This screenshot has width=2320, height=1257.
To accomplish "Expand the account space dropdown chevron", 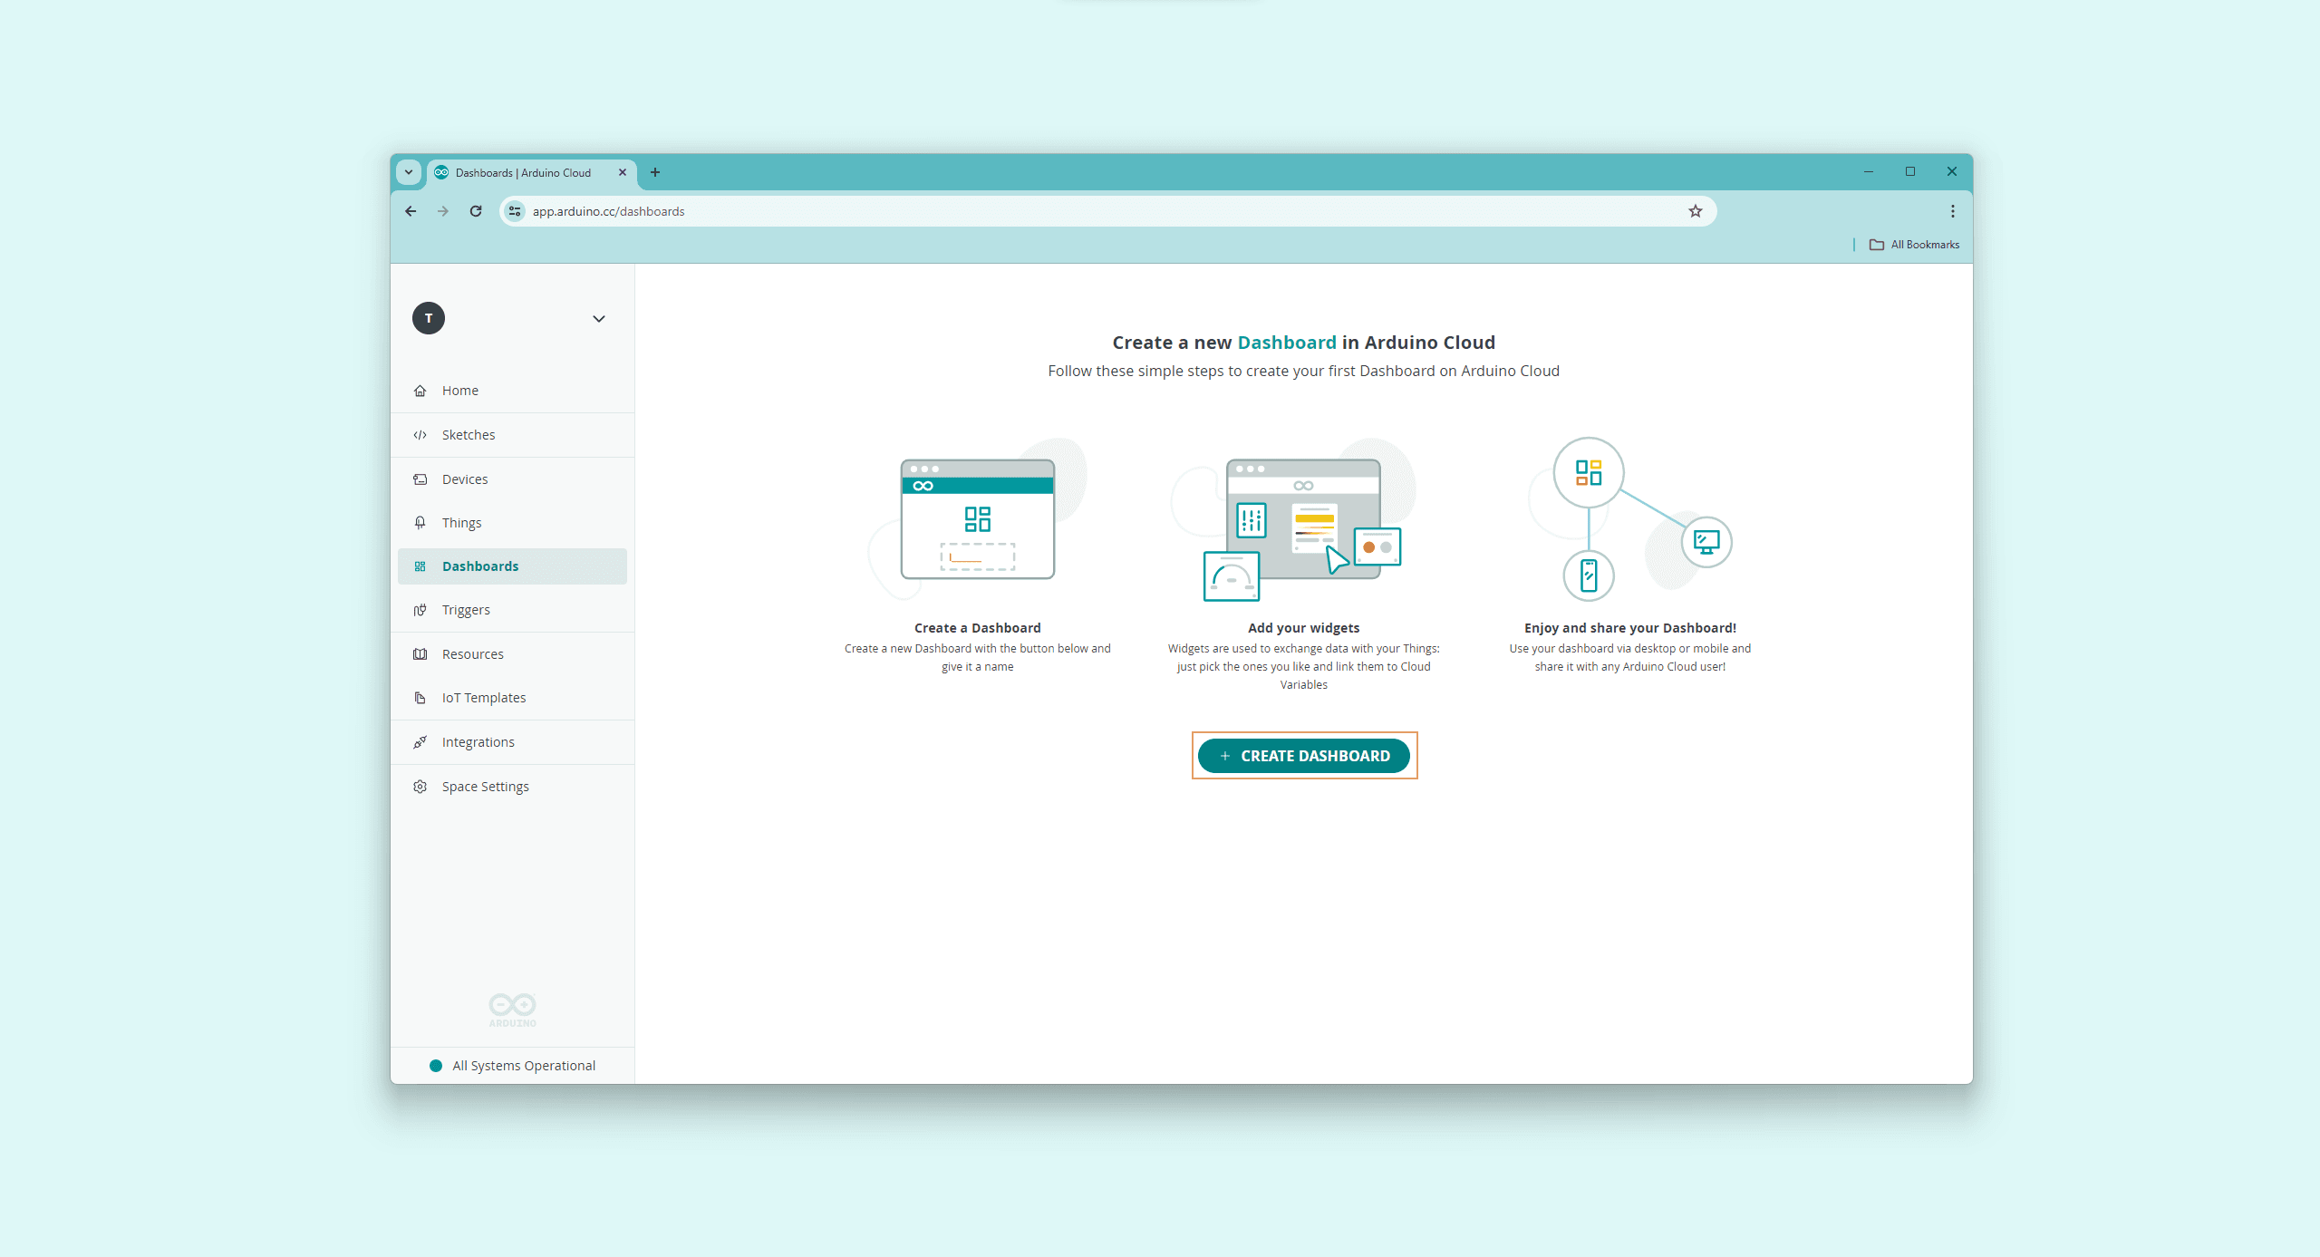I will 598,319.
